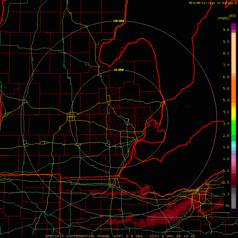
Task: Click the 5.8 scale value
Action: 226,89
